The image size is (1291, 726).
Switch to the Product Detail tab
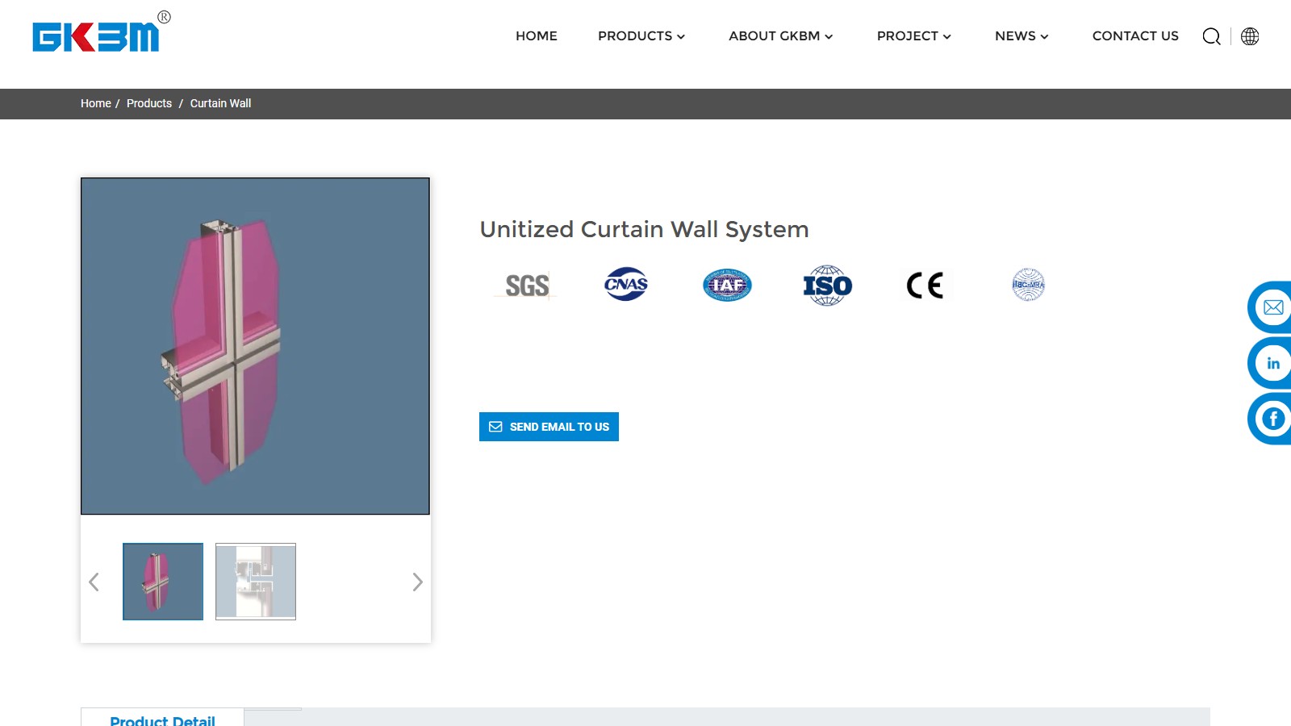(x=162, y=718)
